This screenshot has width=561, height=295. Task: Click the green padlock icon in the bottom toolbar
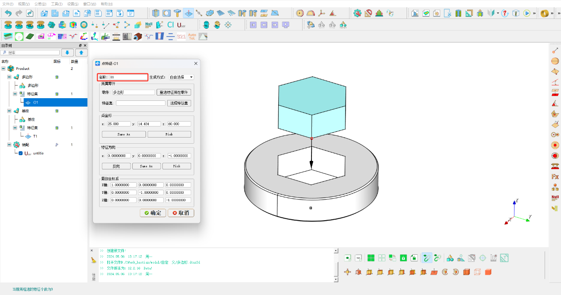click(x=403, y=257)
